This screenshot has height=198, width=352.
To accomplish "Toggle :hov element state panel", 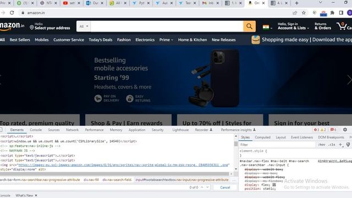I will 321,145.
